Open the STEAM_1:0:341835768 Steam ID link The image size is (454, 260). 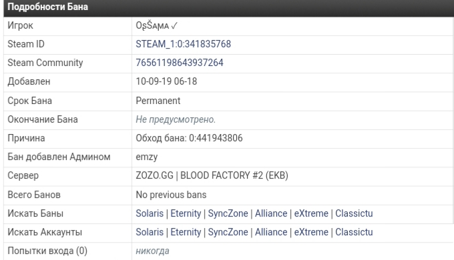184,44
